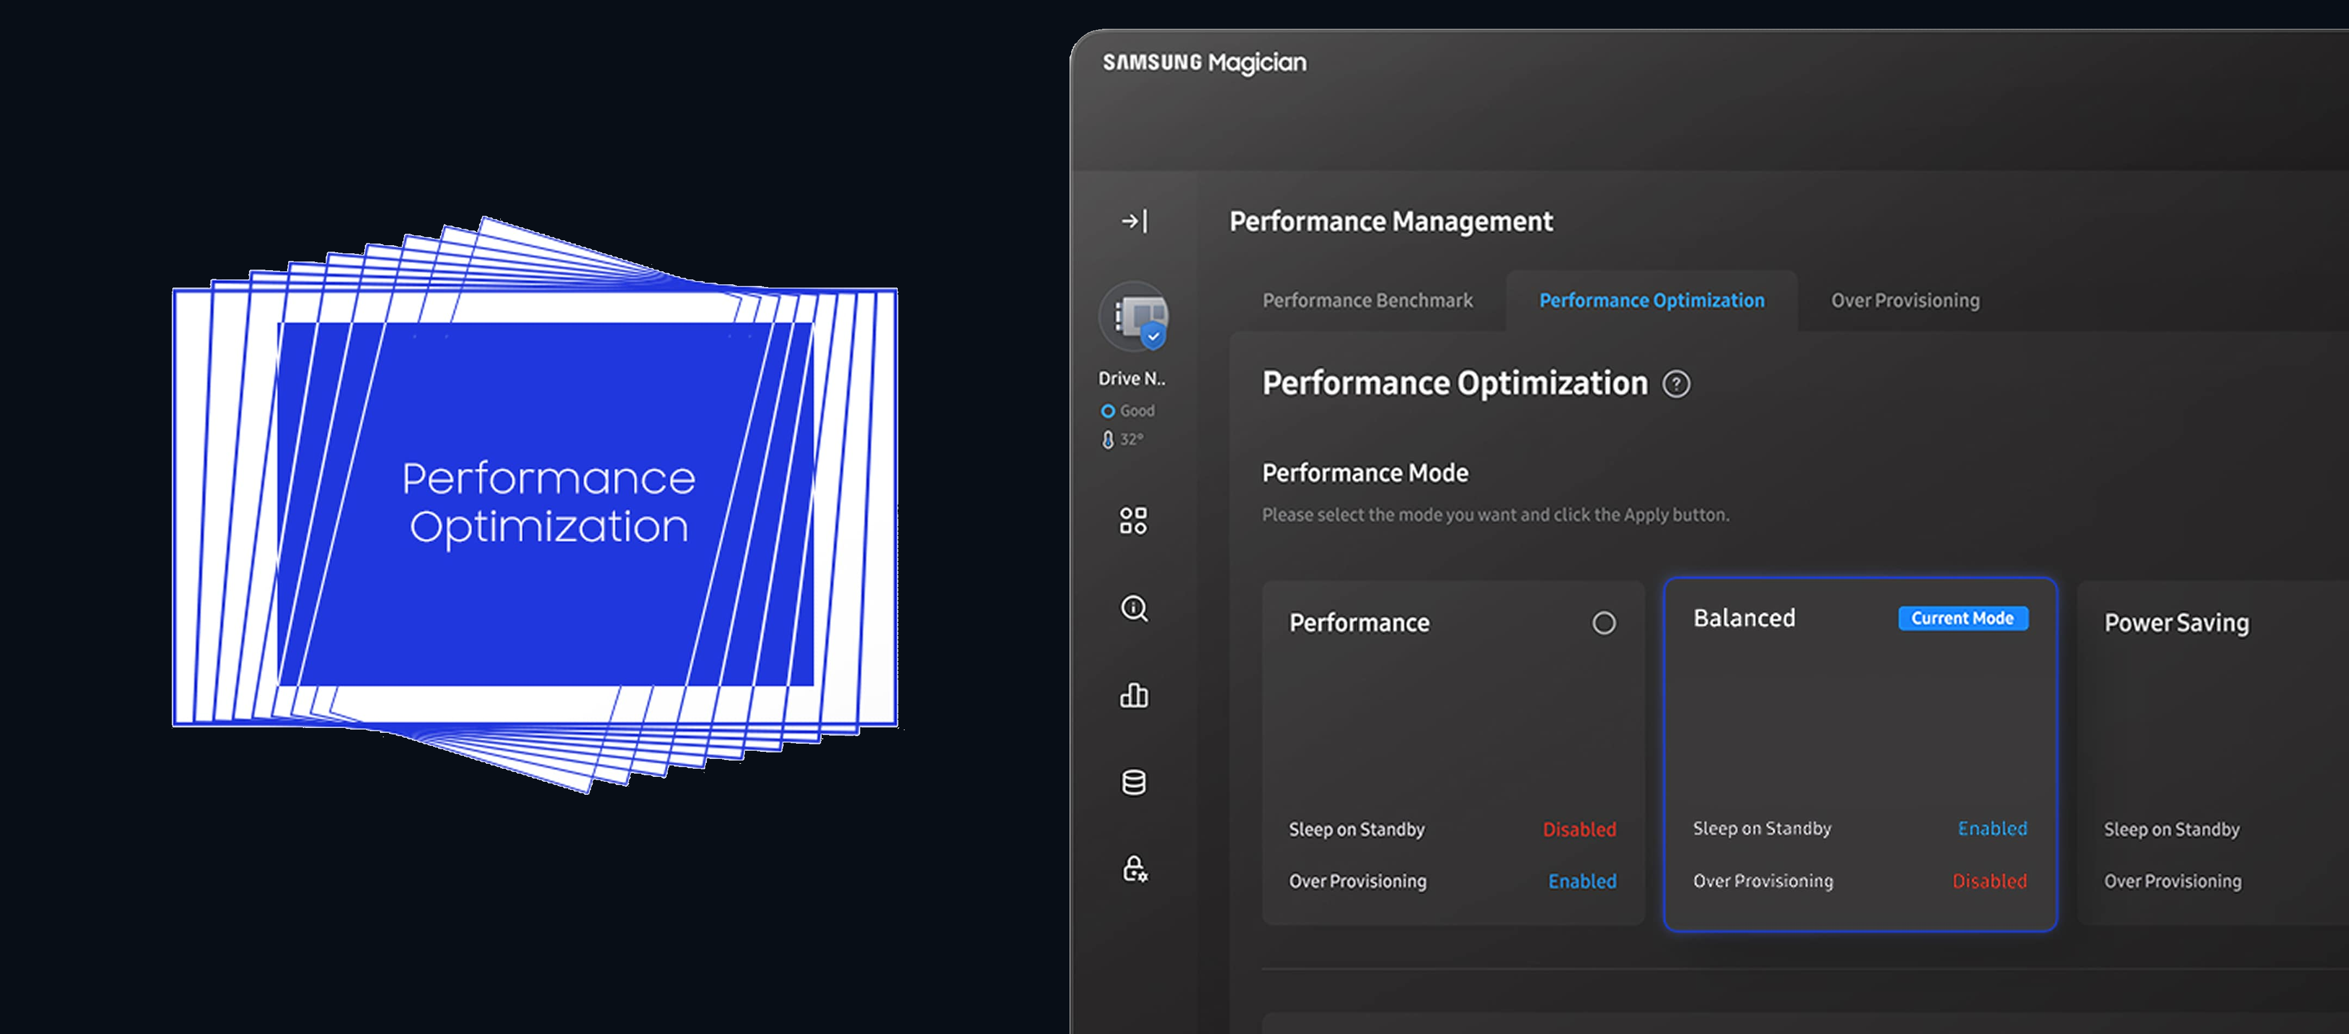
Task: Select the Performance Optimization tab
Action: 1651,300
